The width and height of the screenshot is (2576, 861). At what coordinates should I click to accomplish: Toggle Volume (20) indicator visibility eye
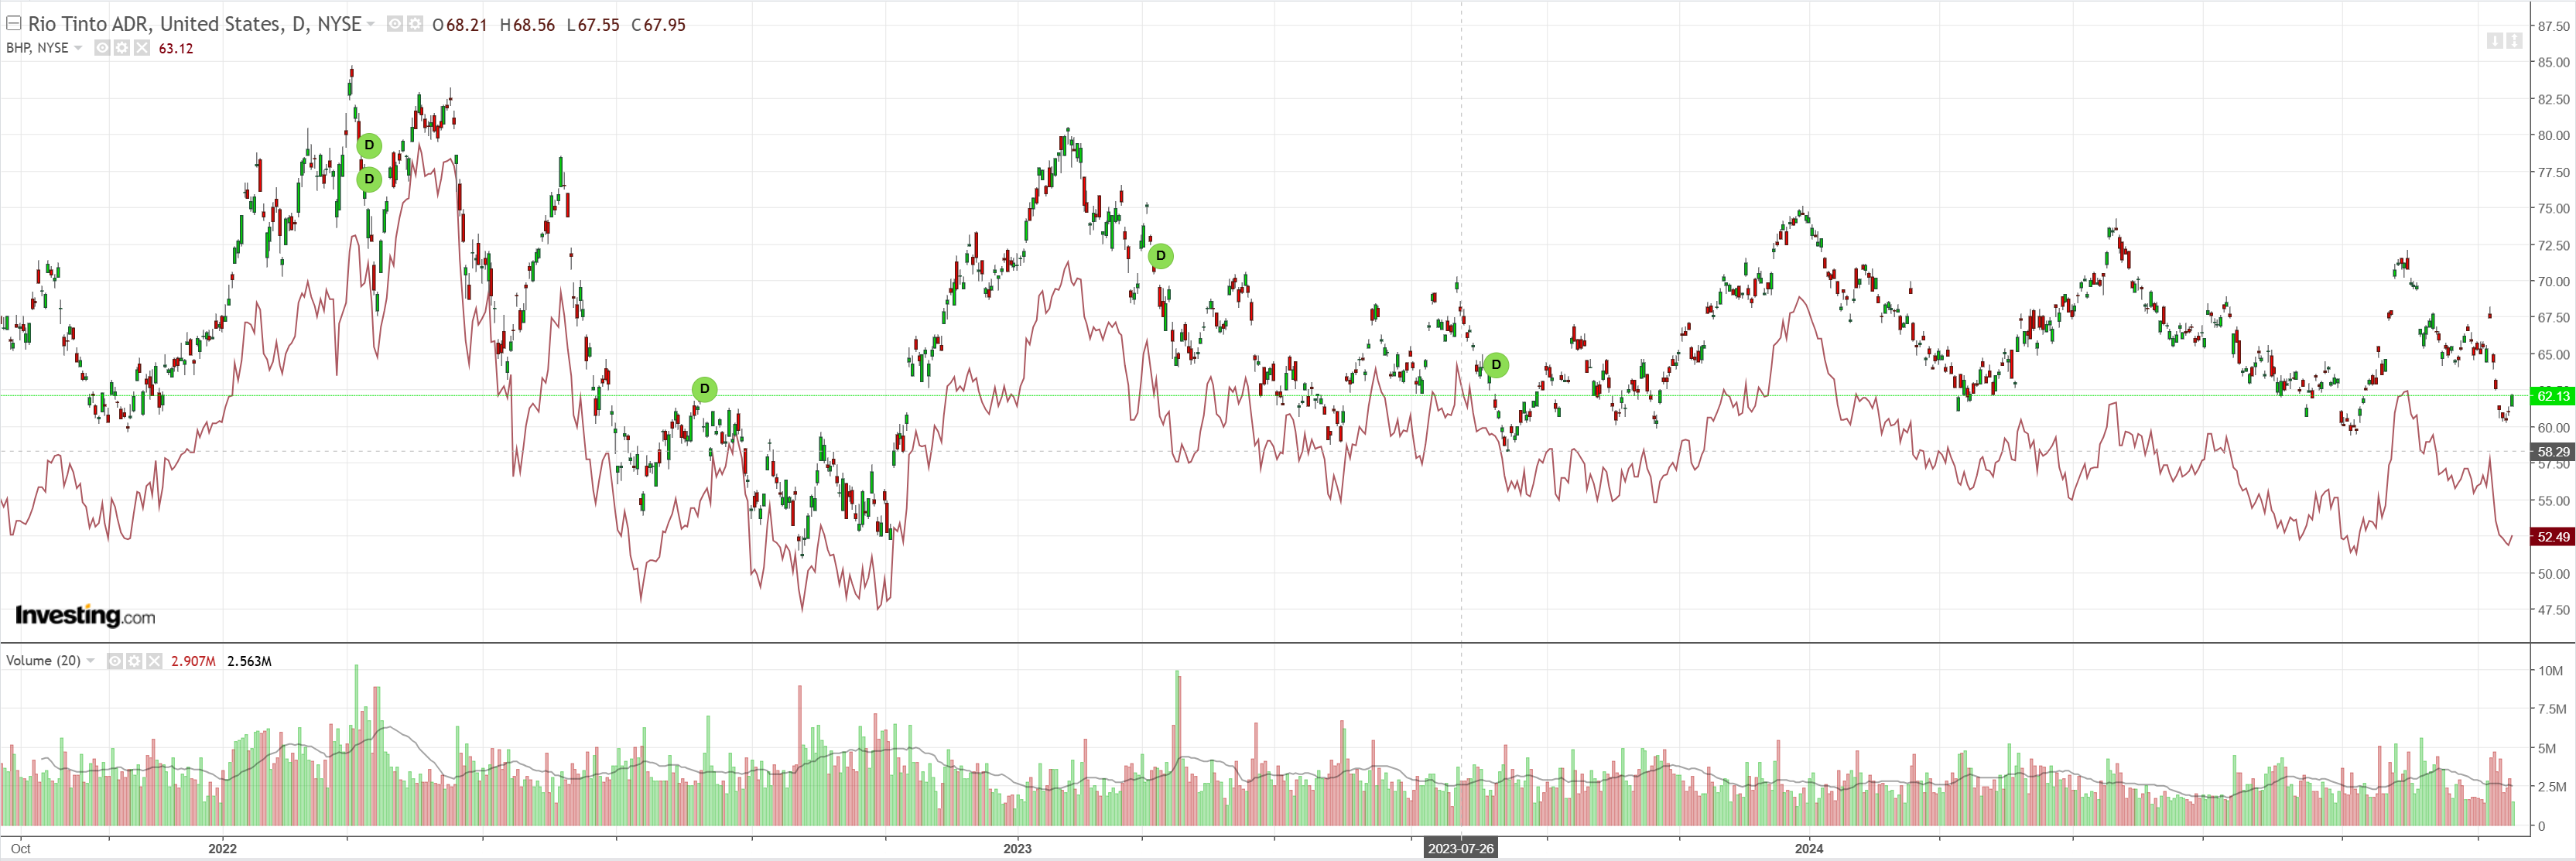114,661
